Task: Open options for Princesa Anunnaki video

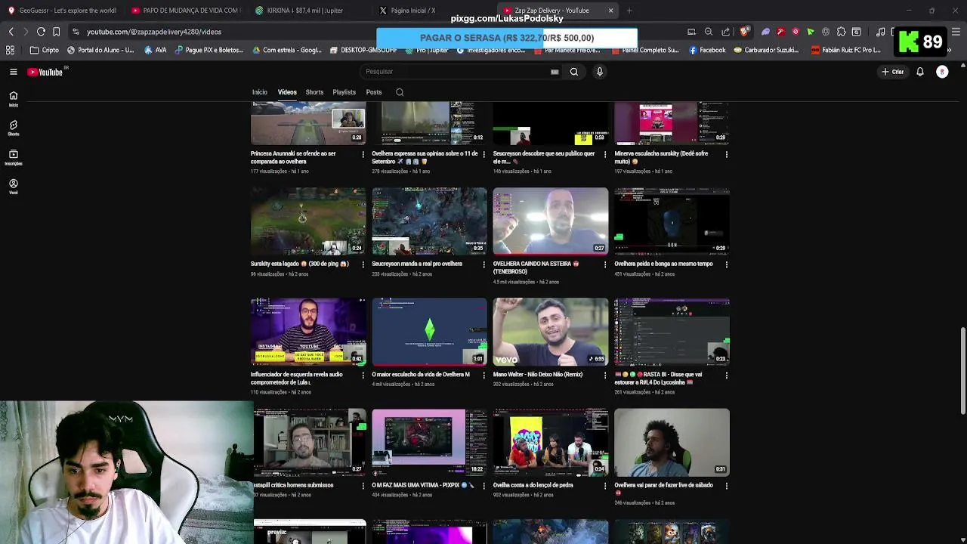Action: point(363,154)
